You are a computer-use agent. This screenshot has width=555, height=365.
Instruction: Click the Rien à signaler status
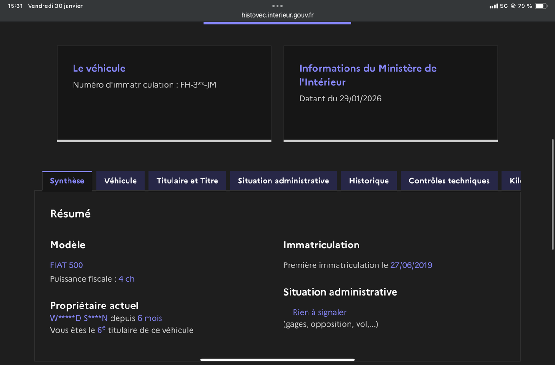(x=319, y=312)
